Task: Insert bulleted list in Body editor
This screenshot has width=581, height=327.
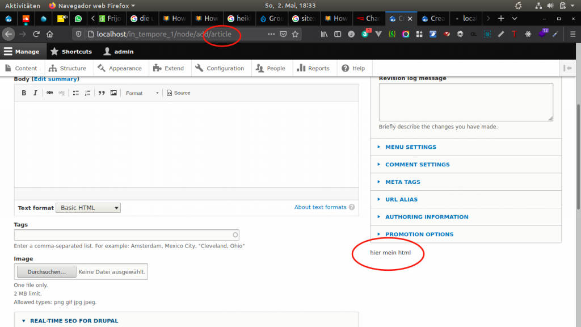Action: (75, 93)
